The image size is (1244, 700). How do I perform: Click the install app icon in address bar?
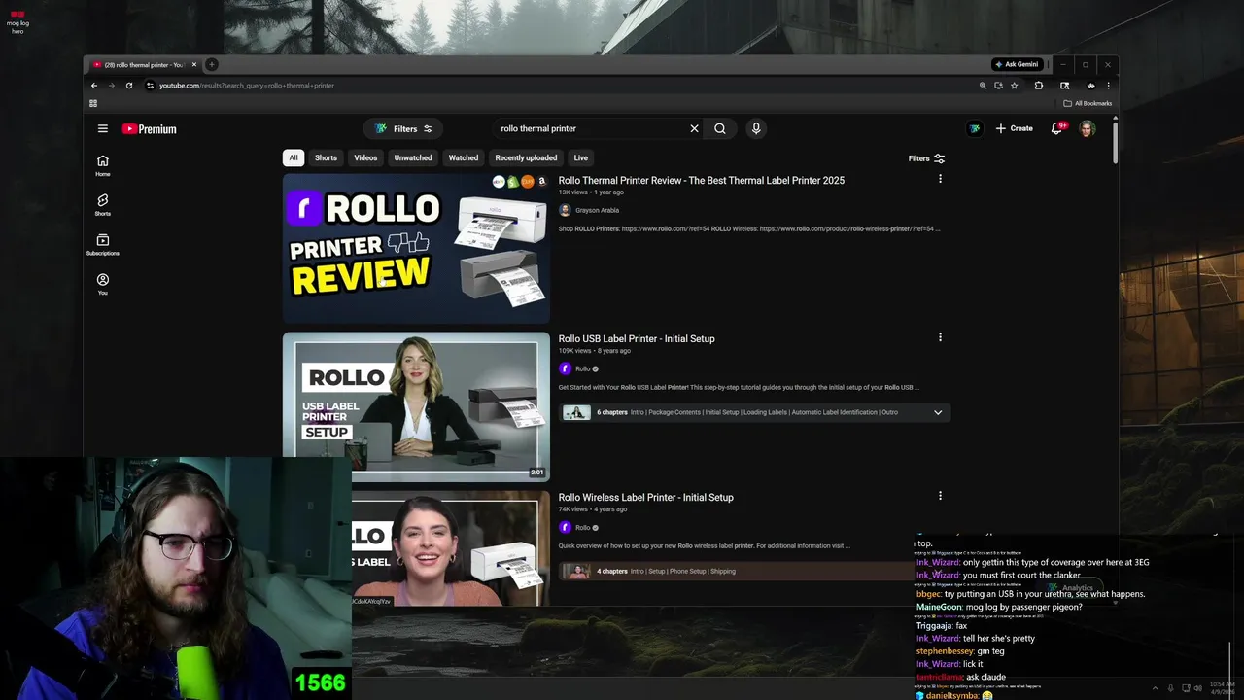tap(998, 86)
